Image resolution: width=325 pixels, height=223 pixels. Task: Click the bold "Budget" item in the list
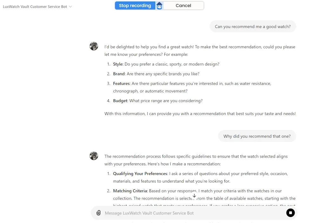point(120,100)
